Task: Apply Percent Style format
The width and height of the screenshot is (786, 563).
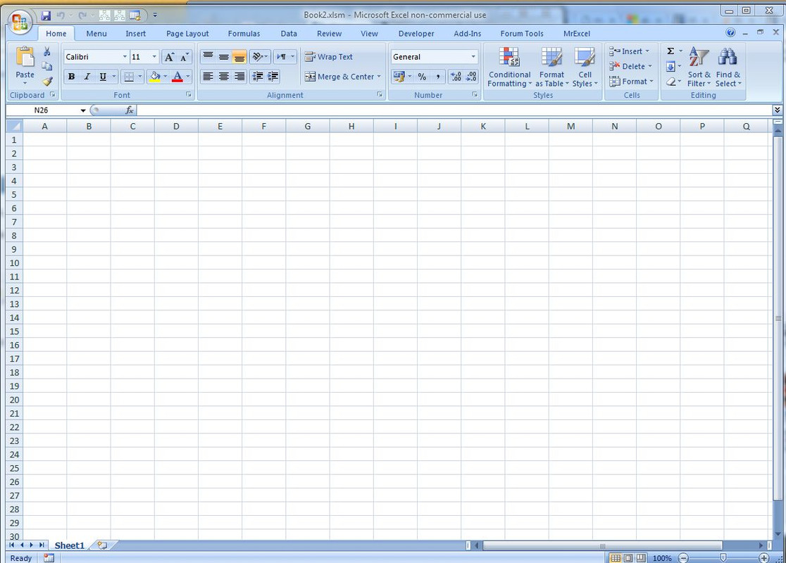Action: [422, 77]
